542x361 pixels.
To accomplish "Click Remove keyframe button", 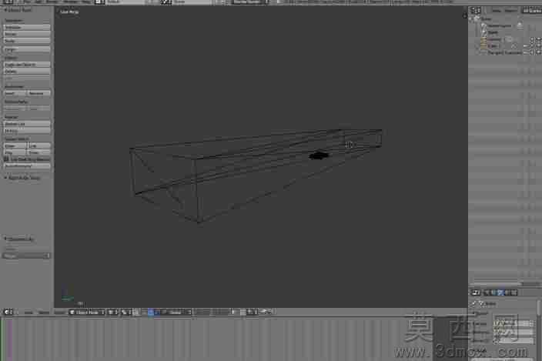I will [38, 93].
